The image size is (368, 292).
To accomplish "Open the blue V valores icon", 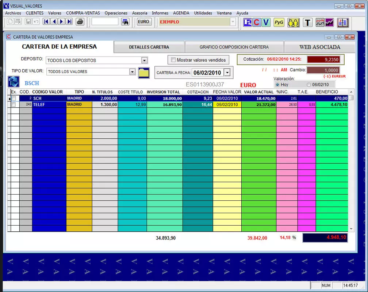I will pos(266,23).
